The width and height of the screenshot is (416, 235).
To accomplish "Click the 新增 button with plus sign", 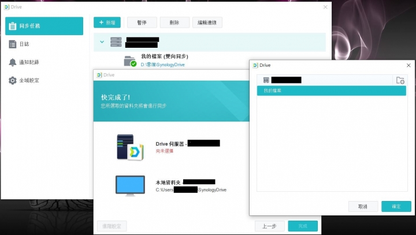I will pos(107,22).
